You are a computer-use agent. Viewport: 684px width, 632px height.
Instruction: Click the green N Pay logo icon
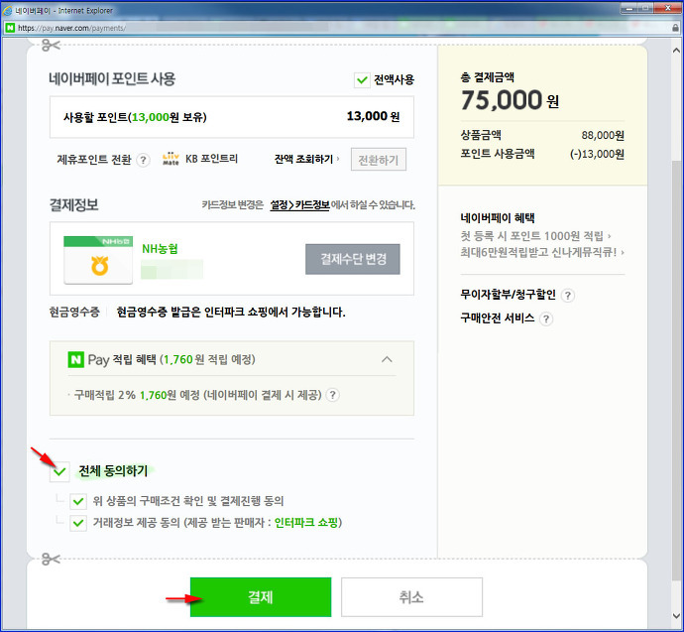[x=75, y=359]
